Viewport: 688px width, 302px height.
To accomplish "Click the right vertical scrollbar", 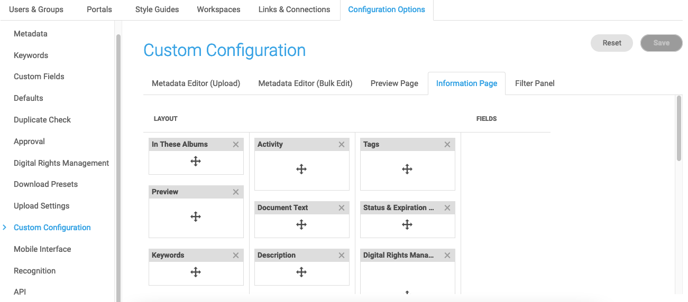I will (679, 128).
